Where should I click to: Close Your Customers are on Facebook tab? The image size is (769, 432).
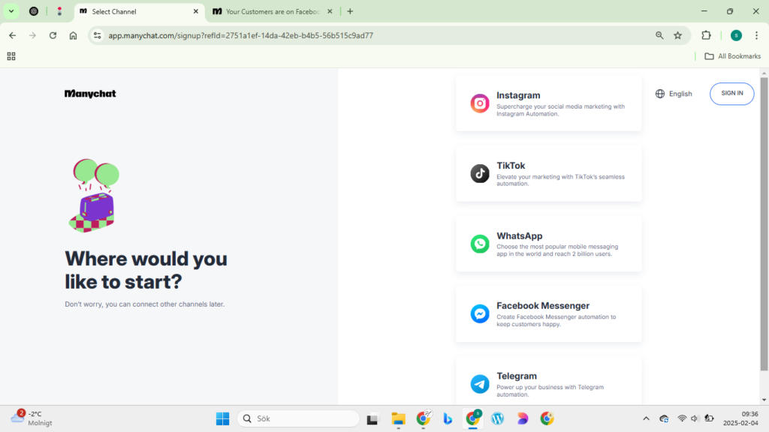[330, 11]
